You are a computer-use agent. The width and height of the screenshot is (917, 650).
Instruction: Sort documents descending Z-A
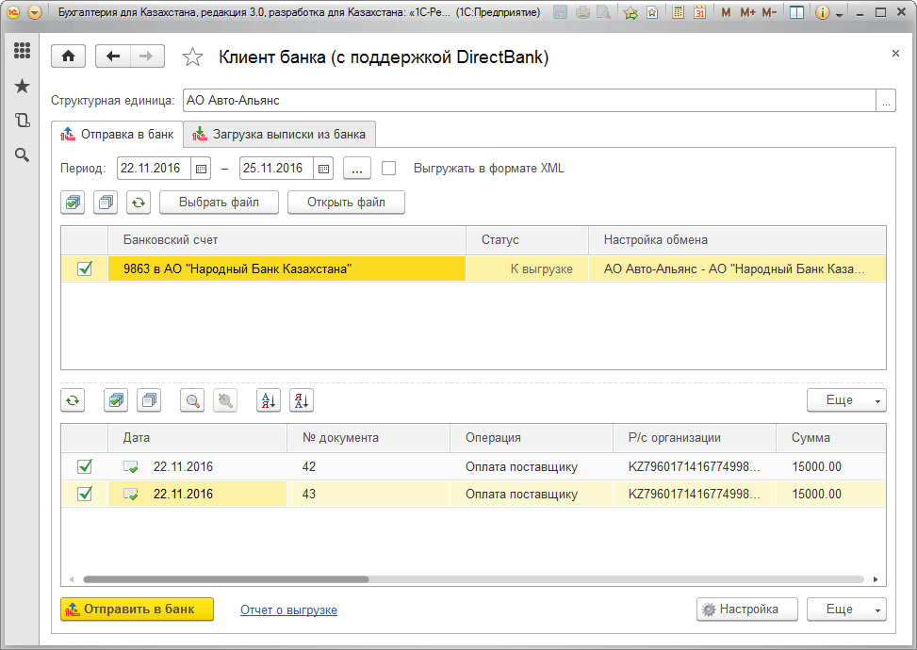pos(301,400)
